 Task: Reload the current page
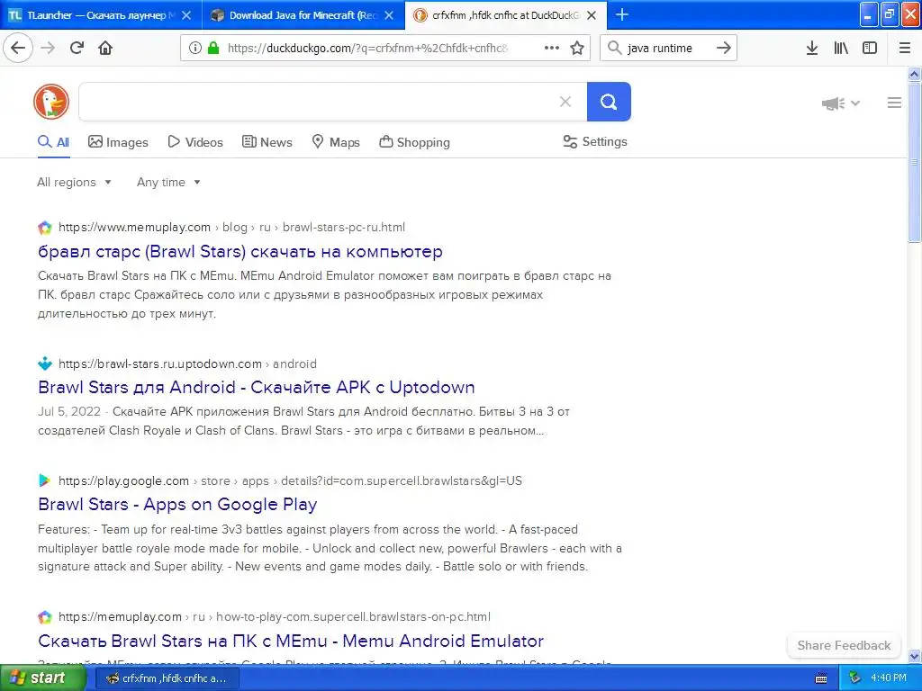[77, 48]
